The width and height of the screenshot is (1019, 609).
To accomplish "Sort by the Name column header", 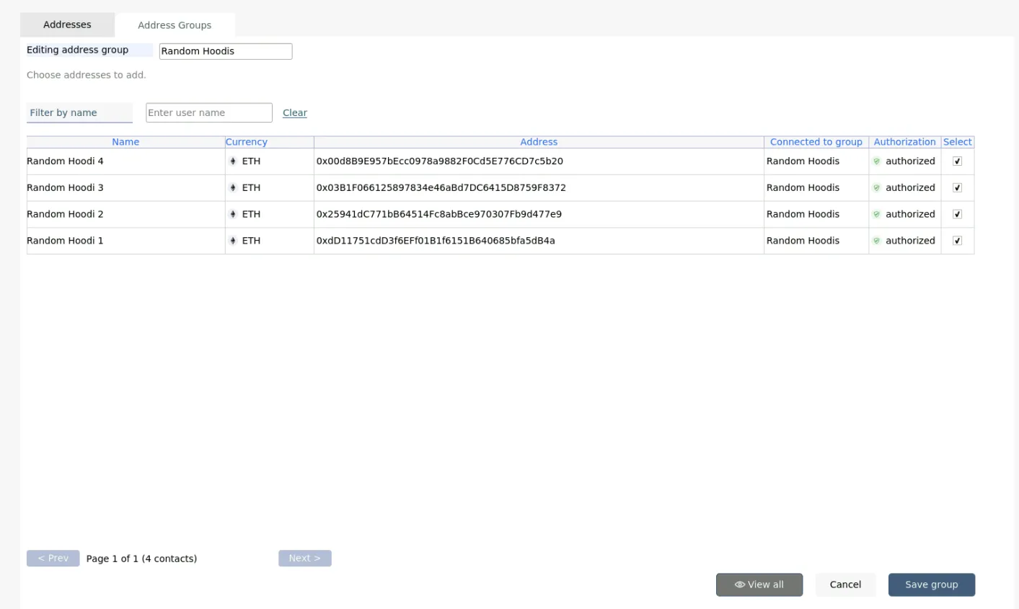I will point(125,142).
